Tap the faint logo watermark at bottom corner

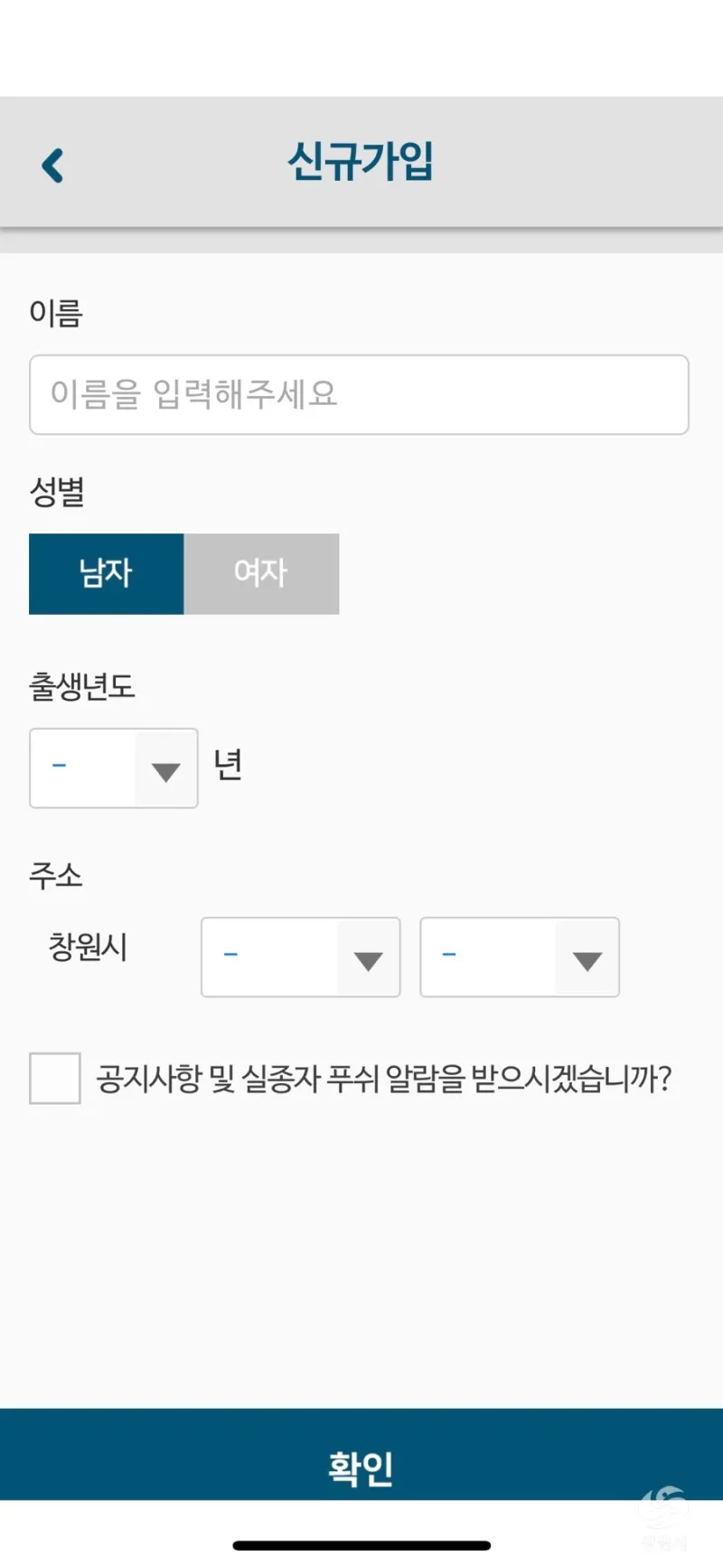pos(664,1515)
